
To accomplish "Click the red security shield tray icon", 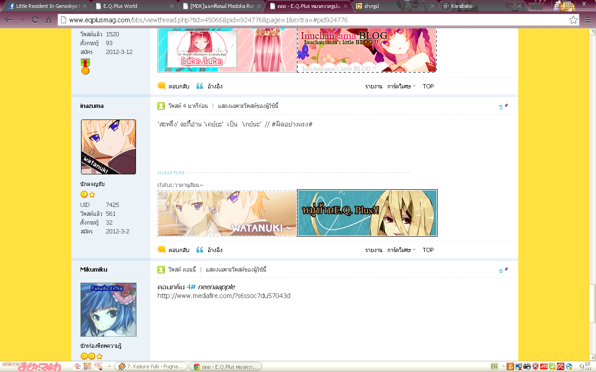I will pyautogui.click(x=535, y=366).
